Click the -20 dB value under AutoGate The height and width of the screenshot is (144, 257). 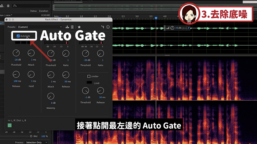click(x=18, y=60)
